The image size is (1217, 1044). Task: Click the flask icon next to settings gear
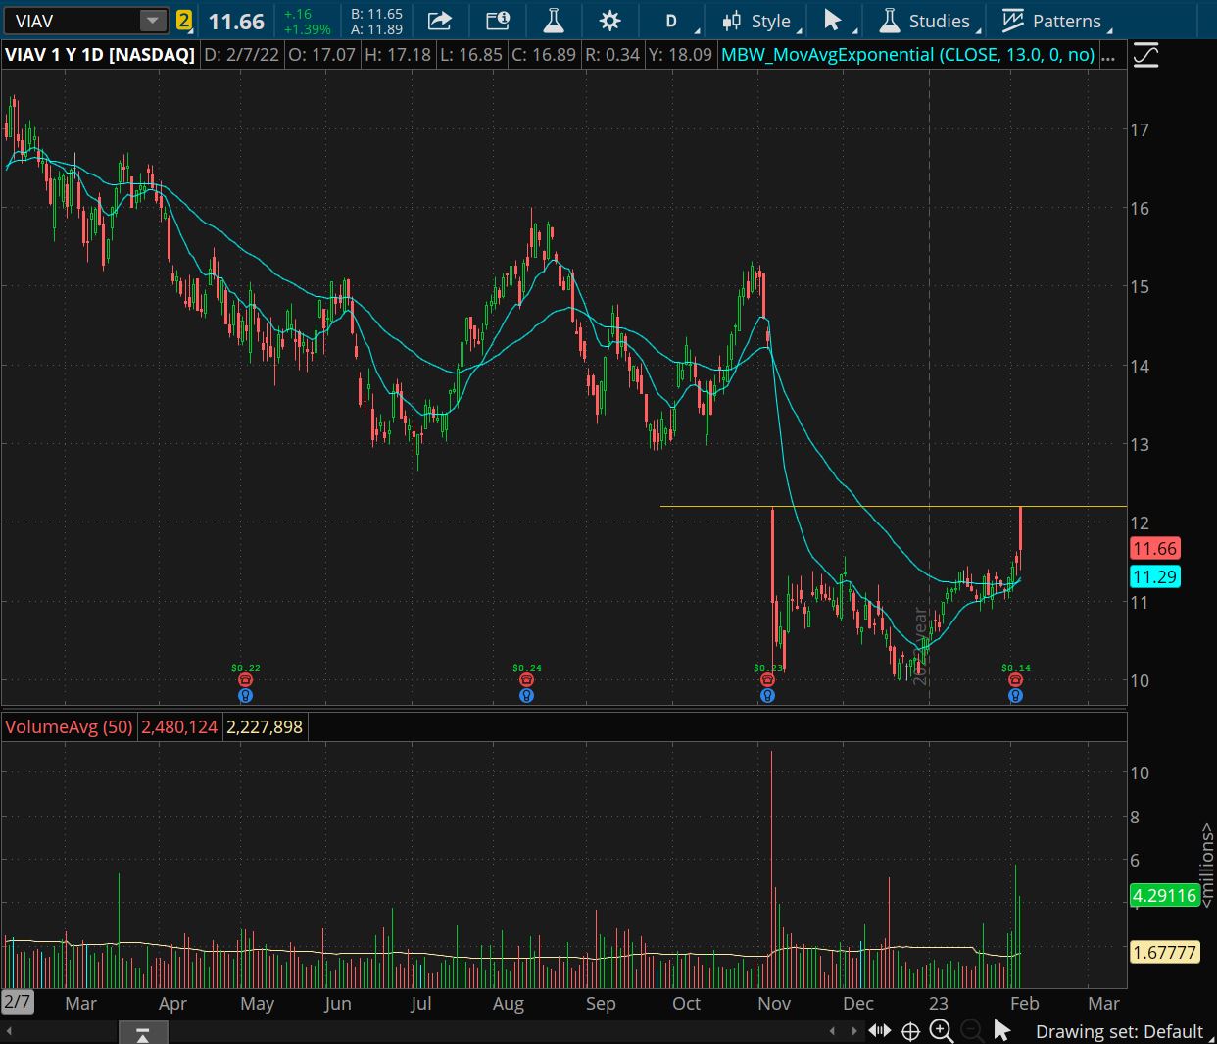554,21
